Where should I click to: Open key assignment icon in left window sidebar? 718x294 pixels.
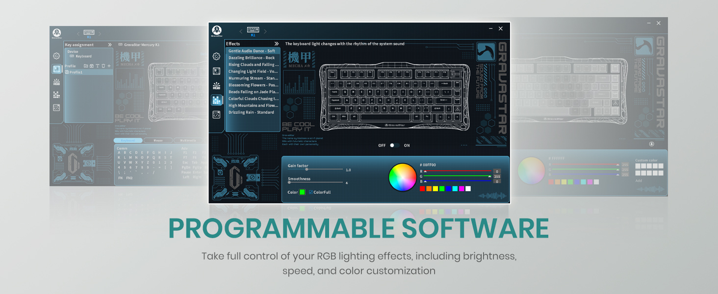56,69
